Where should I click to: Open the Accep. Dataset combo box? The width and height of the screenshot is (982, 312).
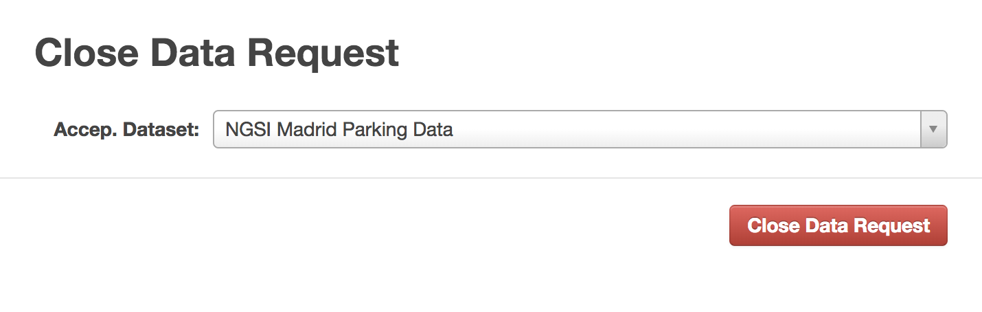click(x=580, y=129)
